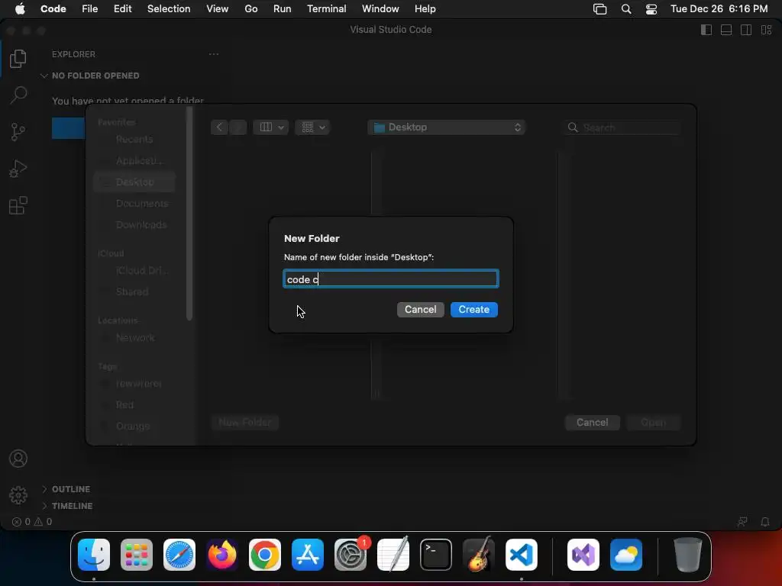Open the Extensions view
Viewport: 782px width, 586px height.
pyautogui.click(x=18, y=205)
